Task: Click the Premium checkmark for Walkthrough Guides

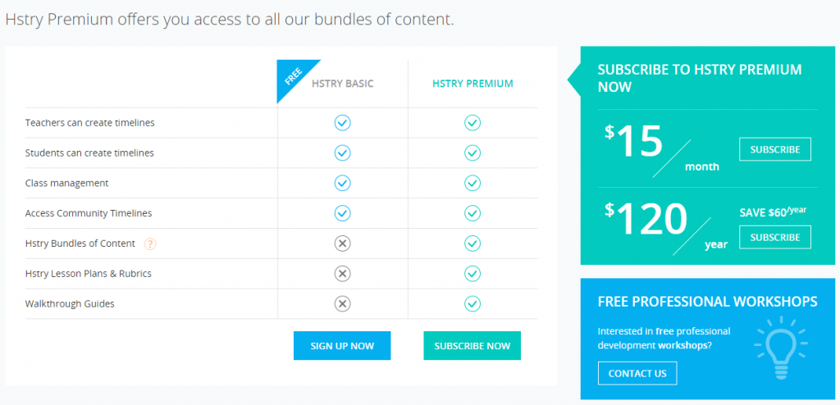Action: pyautogui.click(x=472, y=304)
